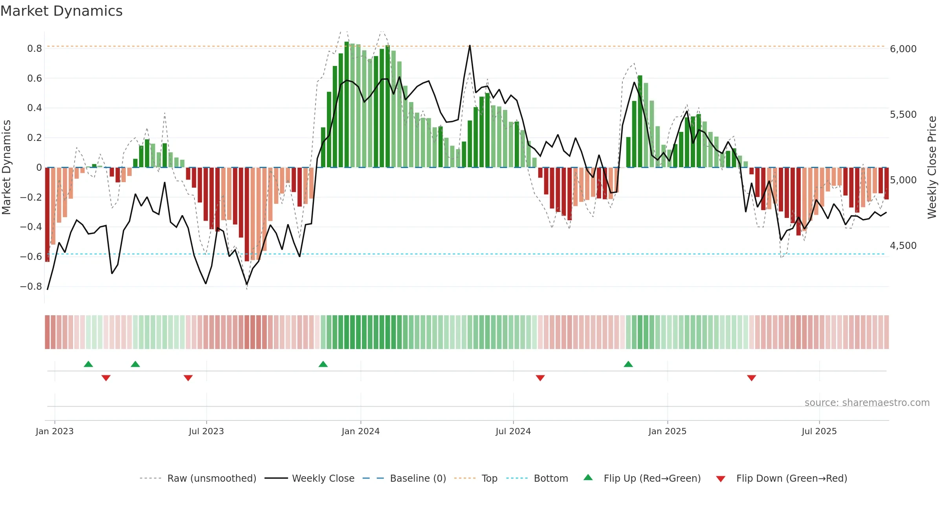
Task: Click the 5,500 price axis label
Action: pos(903,115)
